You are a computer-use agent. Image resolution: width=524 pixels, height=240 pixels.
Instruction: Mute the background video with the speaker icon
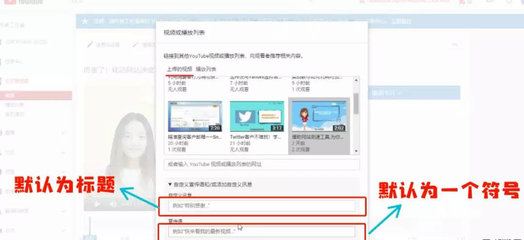pos(113,204)
